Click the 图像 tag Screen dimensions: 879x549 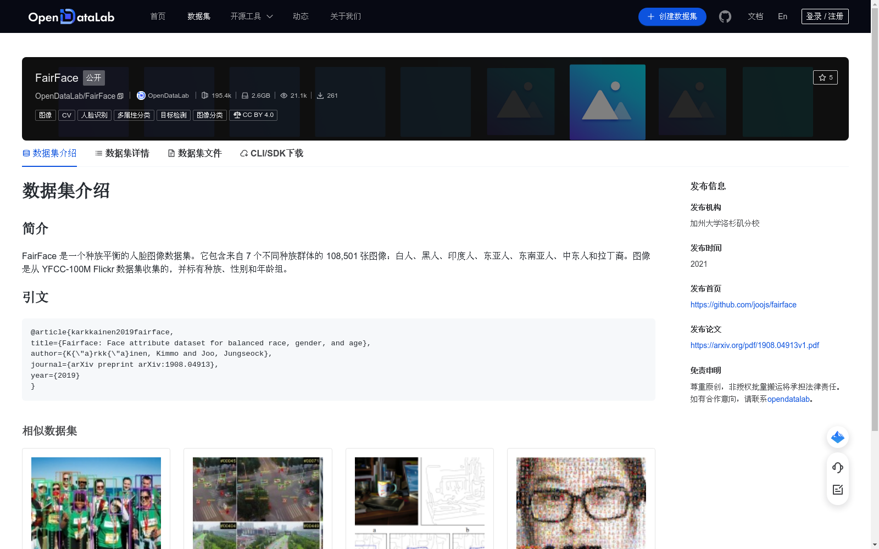pyautogui.click(x=46, y=115)
